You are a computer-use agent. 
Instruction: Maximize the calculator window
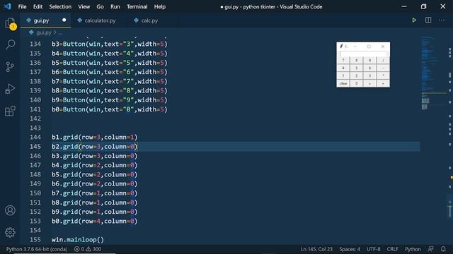click(369, 47)
